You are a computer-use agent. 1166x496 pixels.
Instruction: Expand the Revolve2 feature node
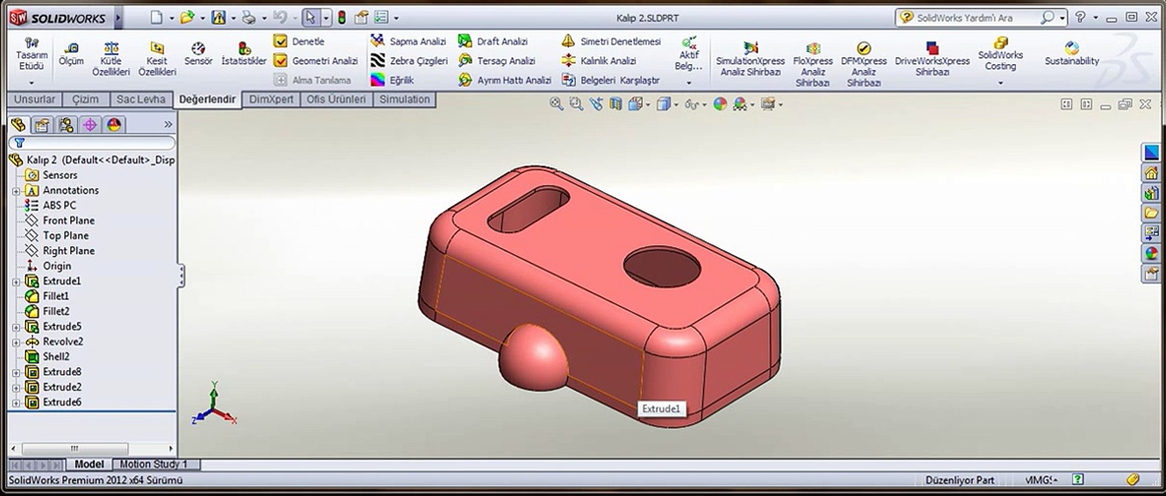(x=16, y=342)
